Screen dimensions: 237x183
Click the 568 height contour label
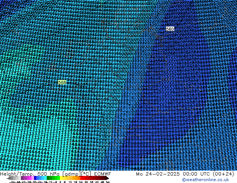(62, 83)
